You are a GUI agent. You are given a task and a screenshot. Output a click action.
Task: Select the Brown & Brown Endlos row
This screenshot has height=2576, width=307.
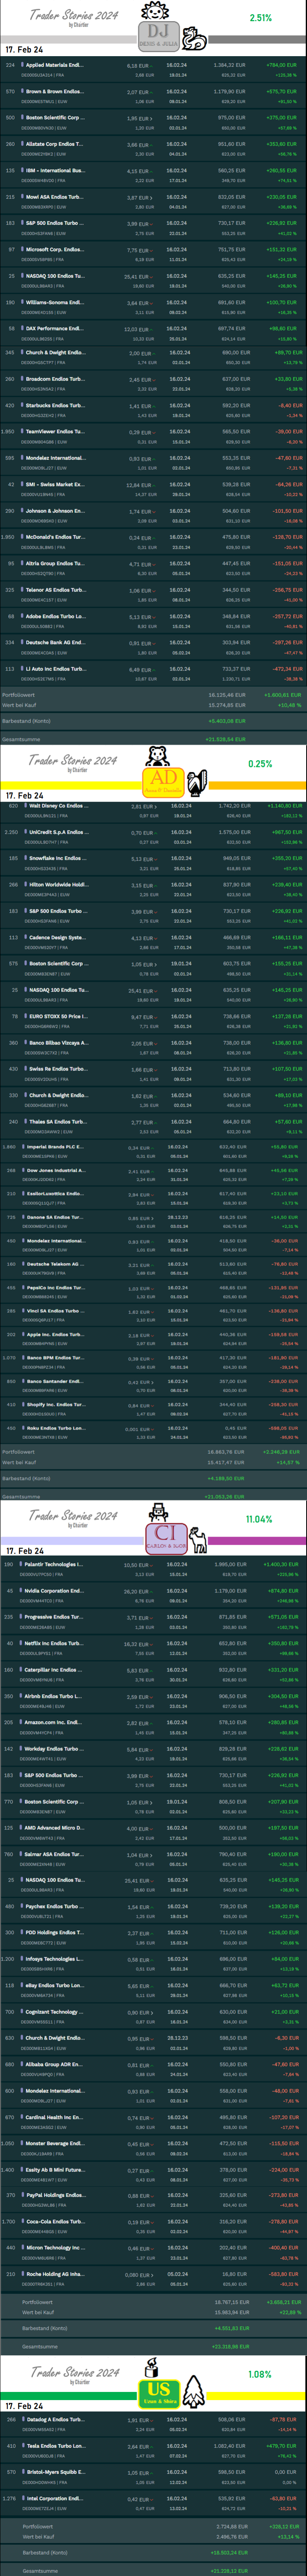coord(153,96)
